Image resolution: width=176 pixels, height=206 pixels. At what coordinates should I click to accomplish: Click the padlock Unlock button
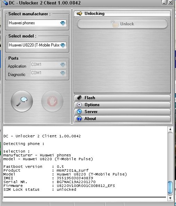pos(122,24)
